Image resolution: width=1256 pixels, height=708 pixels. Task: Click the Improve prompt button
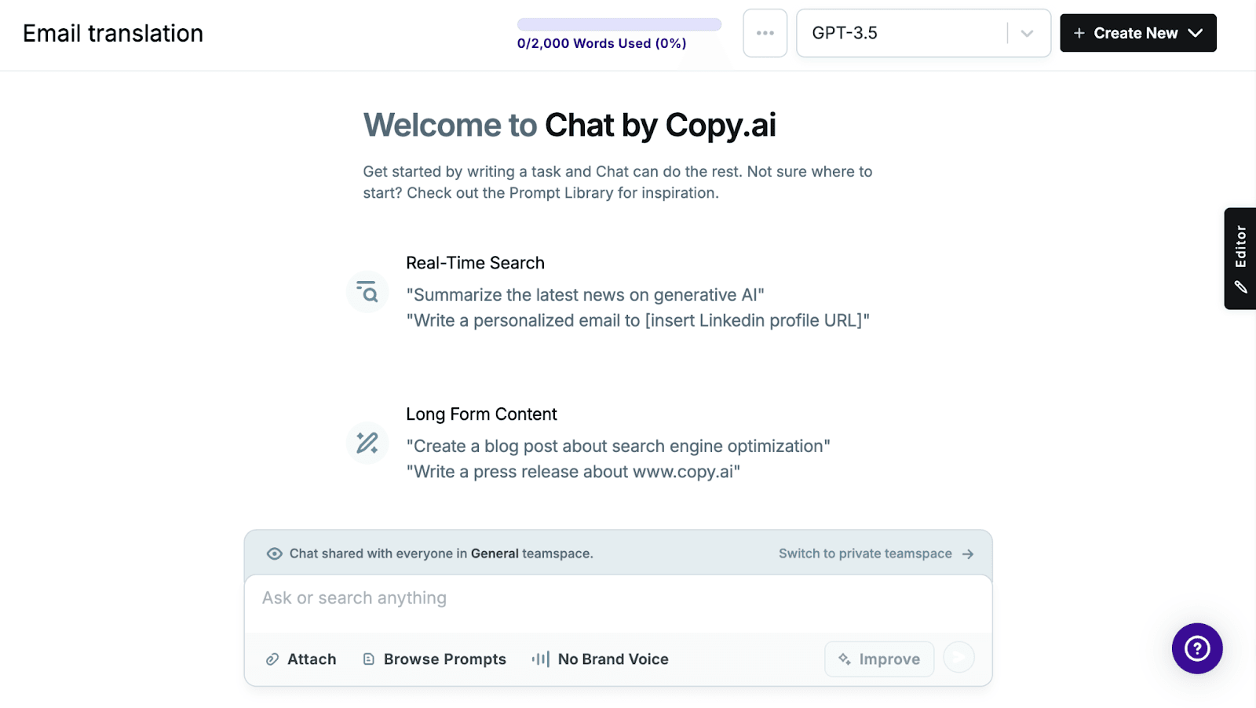(879, 659)
